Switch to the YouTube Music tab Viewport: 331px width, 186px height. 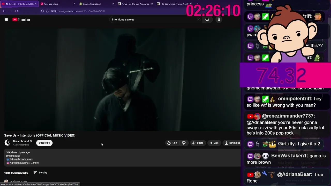pyautogui.click(x=58, y=4)
